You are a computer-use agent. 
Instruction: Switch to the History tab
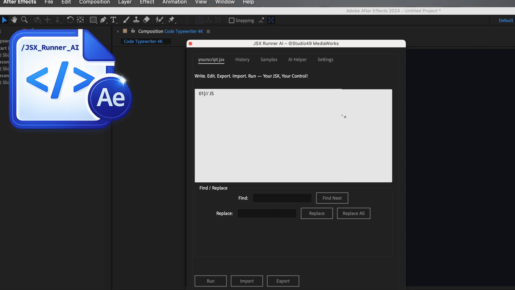242,60
